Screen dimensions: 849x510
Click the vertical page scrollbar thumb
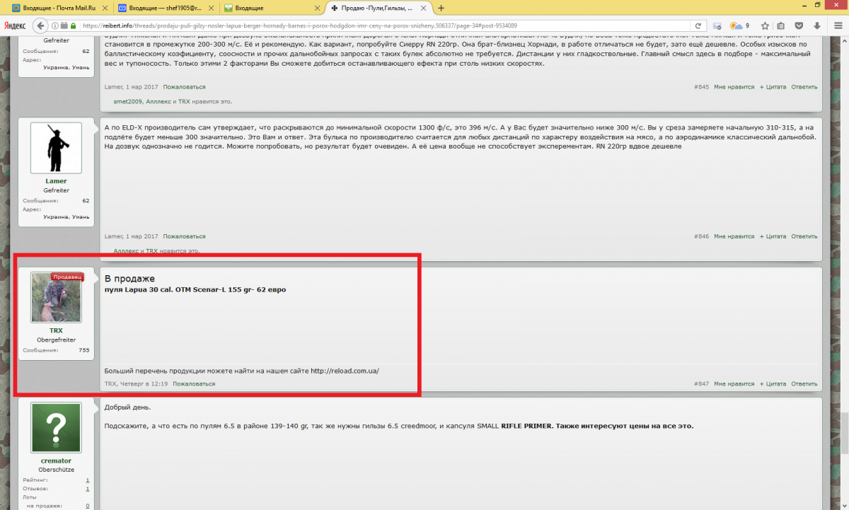844,433
